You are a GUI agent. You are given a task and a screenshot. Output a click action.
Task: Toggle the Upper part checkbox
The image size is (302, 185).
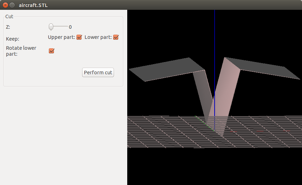click(x=79, y=37)
